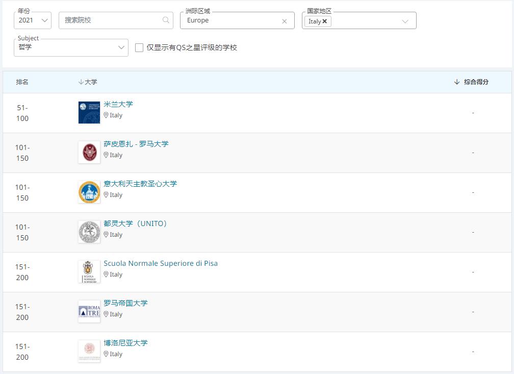Click the 综合得分 column header text
514x374 pixels.
pos(476,82)
